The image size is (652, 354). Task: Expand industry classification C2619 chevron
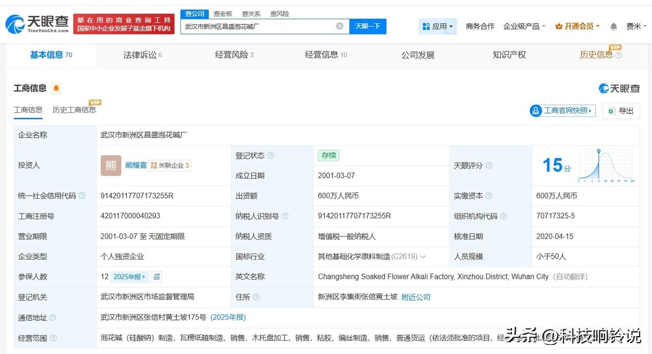[423, 257]
